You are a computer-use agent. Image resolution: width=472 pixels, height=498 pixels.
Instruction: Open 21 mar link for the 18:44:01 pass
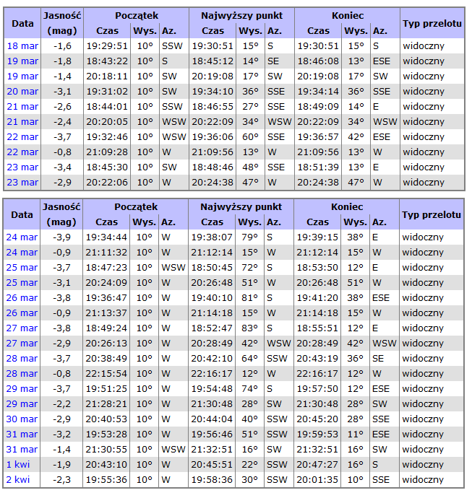click(22, 107)
